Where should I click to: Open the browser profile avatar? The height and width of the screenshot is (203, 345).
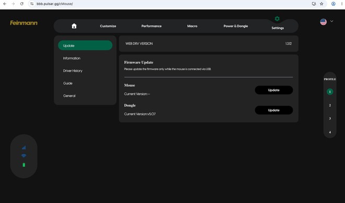point(333,4)
